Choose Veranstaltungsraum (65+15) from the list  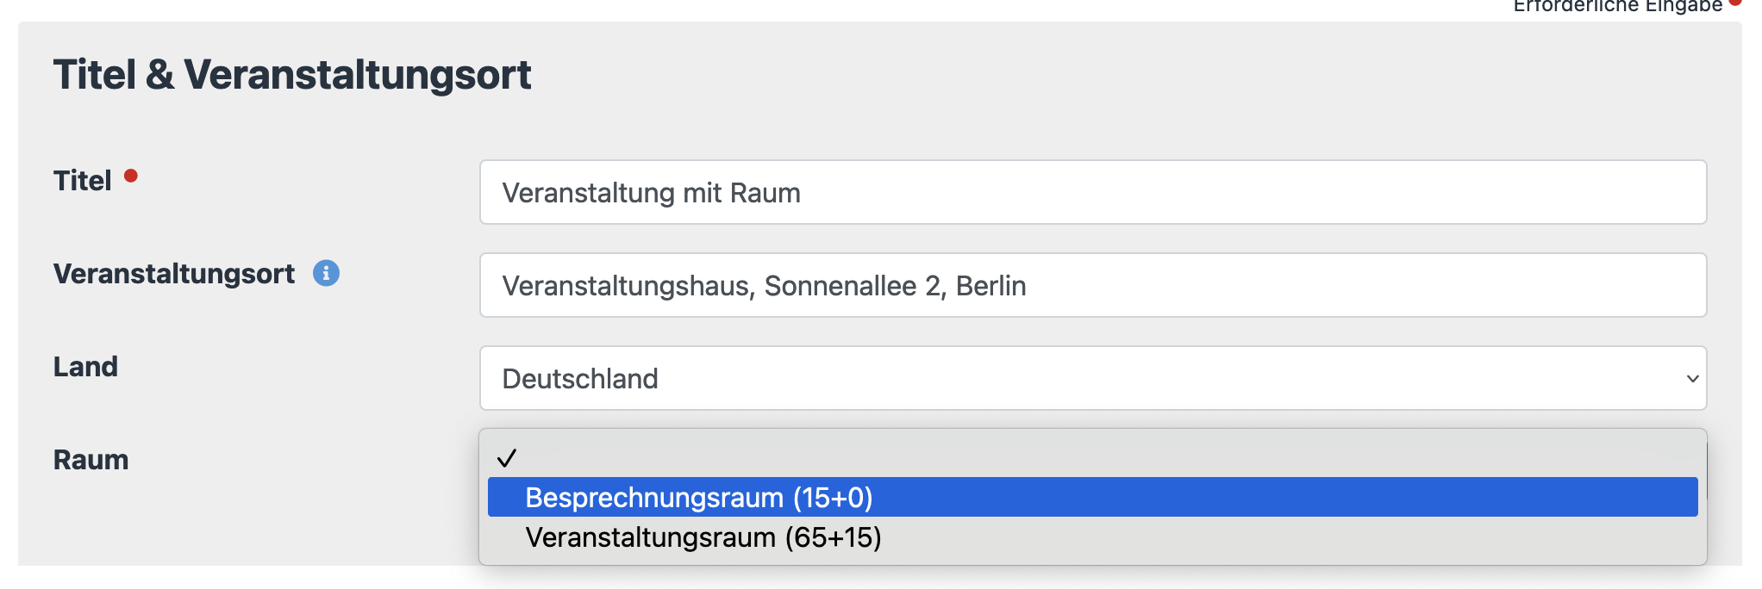click(703, 537)
